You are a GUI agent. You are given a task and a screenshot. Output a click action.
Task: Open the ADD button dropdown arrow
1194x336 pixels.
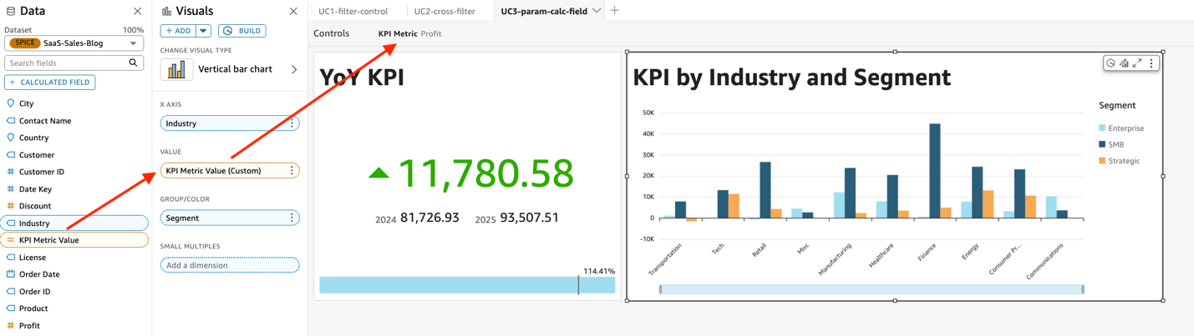[203, 31]
